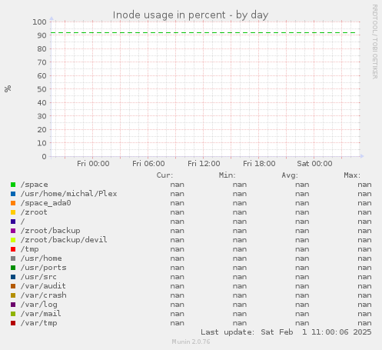Click the dark red /var/tmp legend square
Screen dimensions: 382x350
pyautogui.click(x=13, y=323)
